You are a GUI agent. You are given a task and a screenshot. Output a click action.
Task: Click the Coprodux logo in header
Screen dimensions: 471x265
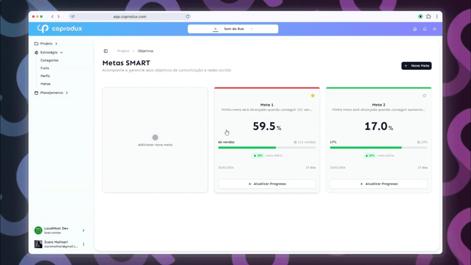(59, 29)
